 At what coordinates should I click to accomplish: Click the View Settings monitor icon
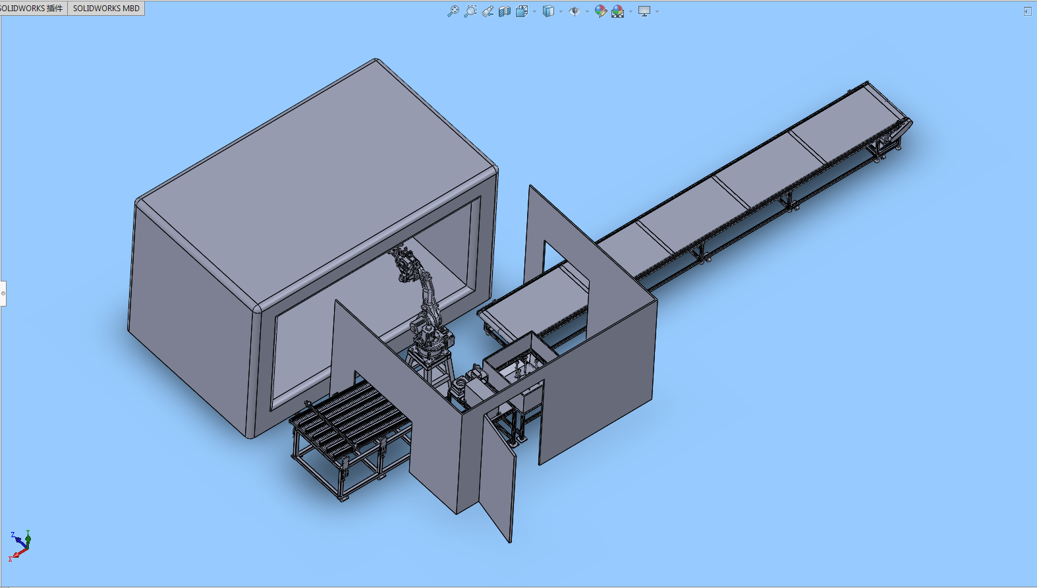pos(644,11)
